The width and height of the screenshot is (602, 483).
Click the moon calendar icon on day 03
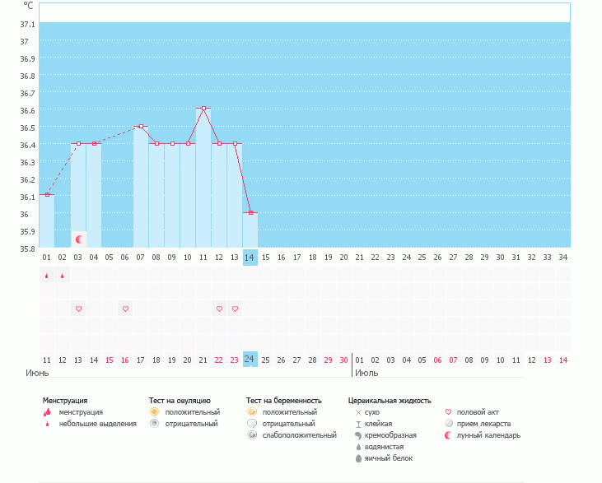(79, 239)
